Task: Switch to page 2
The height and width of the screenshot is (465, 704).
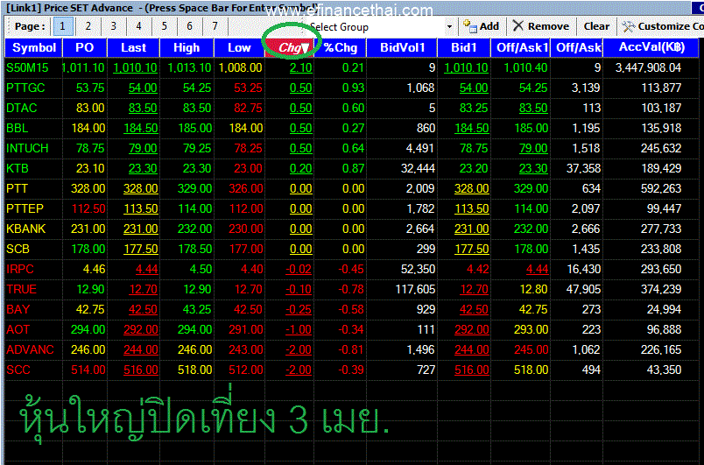Action: pos(88,26)
